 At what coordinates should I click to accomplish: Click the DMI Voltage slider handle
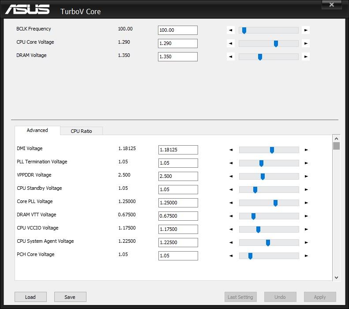click(x=272, y=150)
